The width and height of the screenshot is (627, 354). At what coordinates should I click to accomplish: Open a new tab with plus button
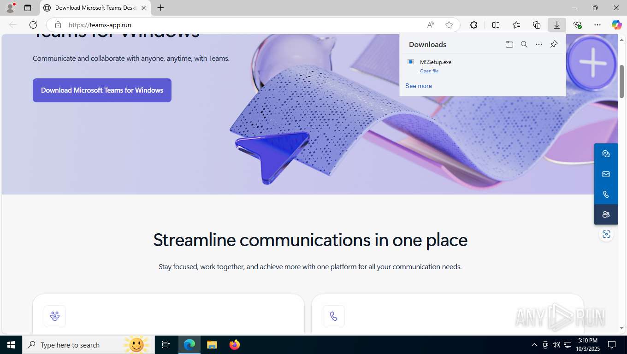160,8
